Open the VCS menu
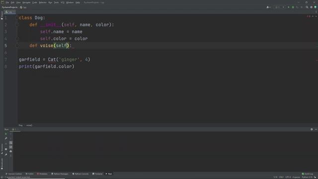 tap(63, 2)
